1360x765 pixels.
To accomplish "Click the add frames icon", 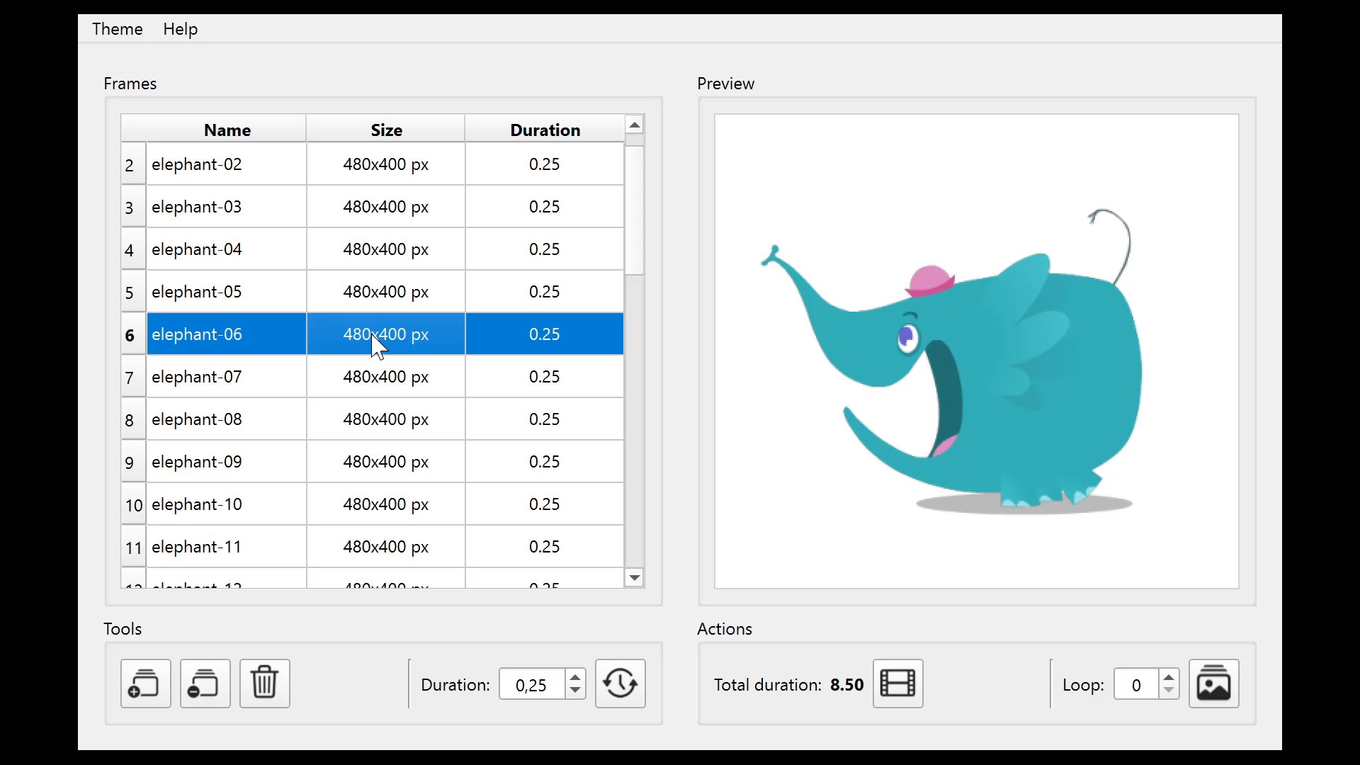I will click(145, 684).
